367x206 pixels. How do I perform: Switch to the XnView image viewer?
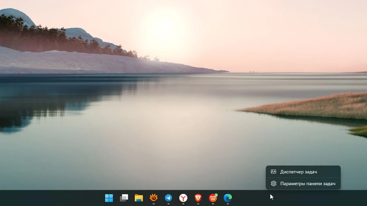click(x=153, y=198)
